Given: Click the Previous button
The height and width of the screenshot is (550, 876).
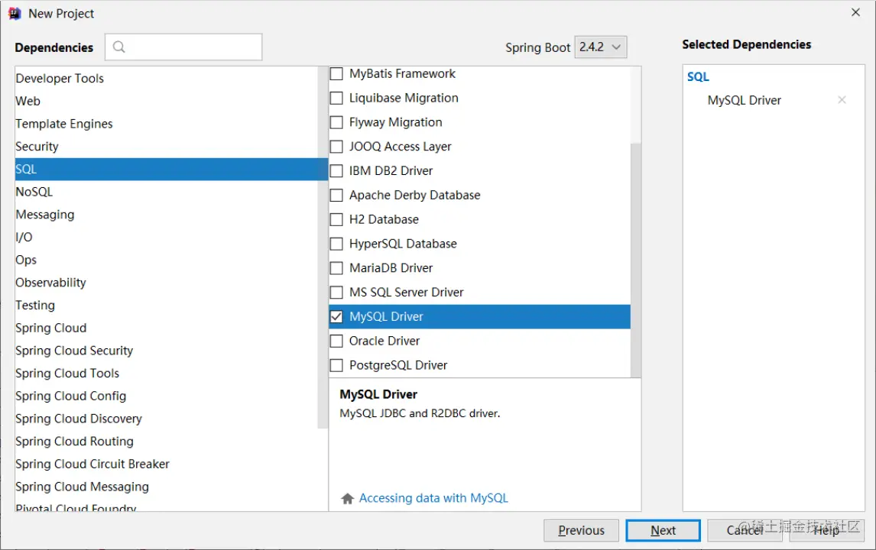Looking at the screenshot, I should (581, 530).
